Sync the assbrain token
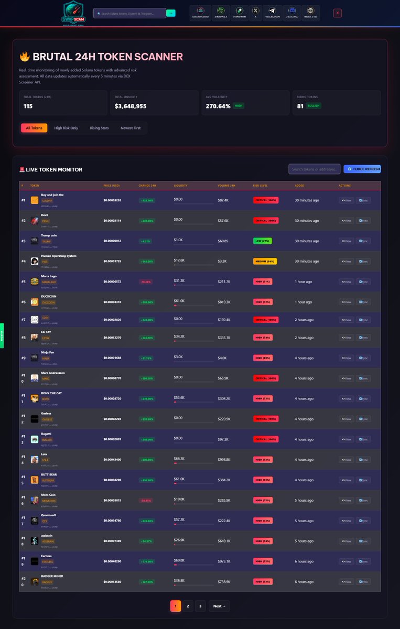400x629 pixels. coord(363,541)
